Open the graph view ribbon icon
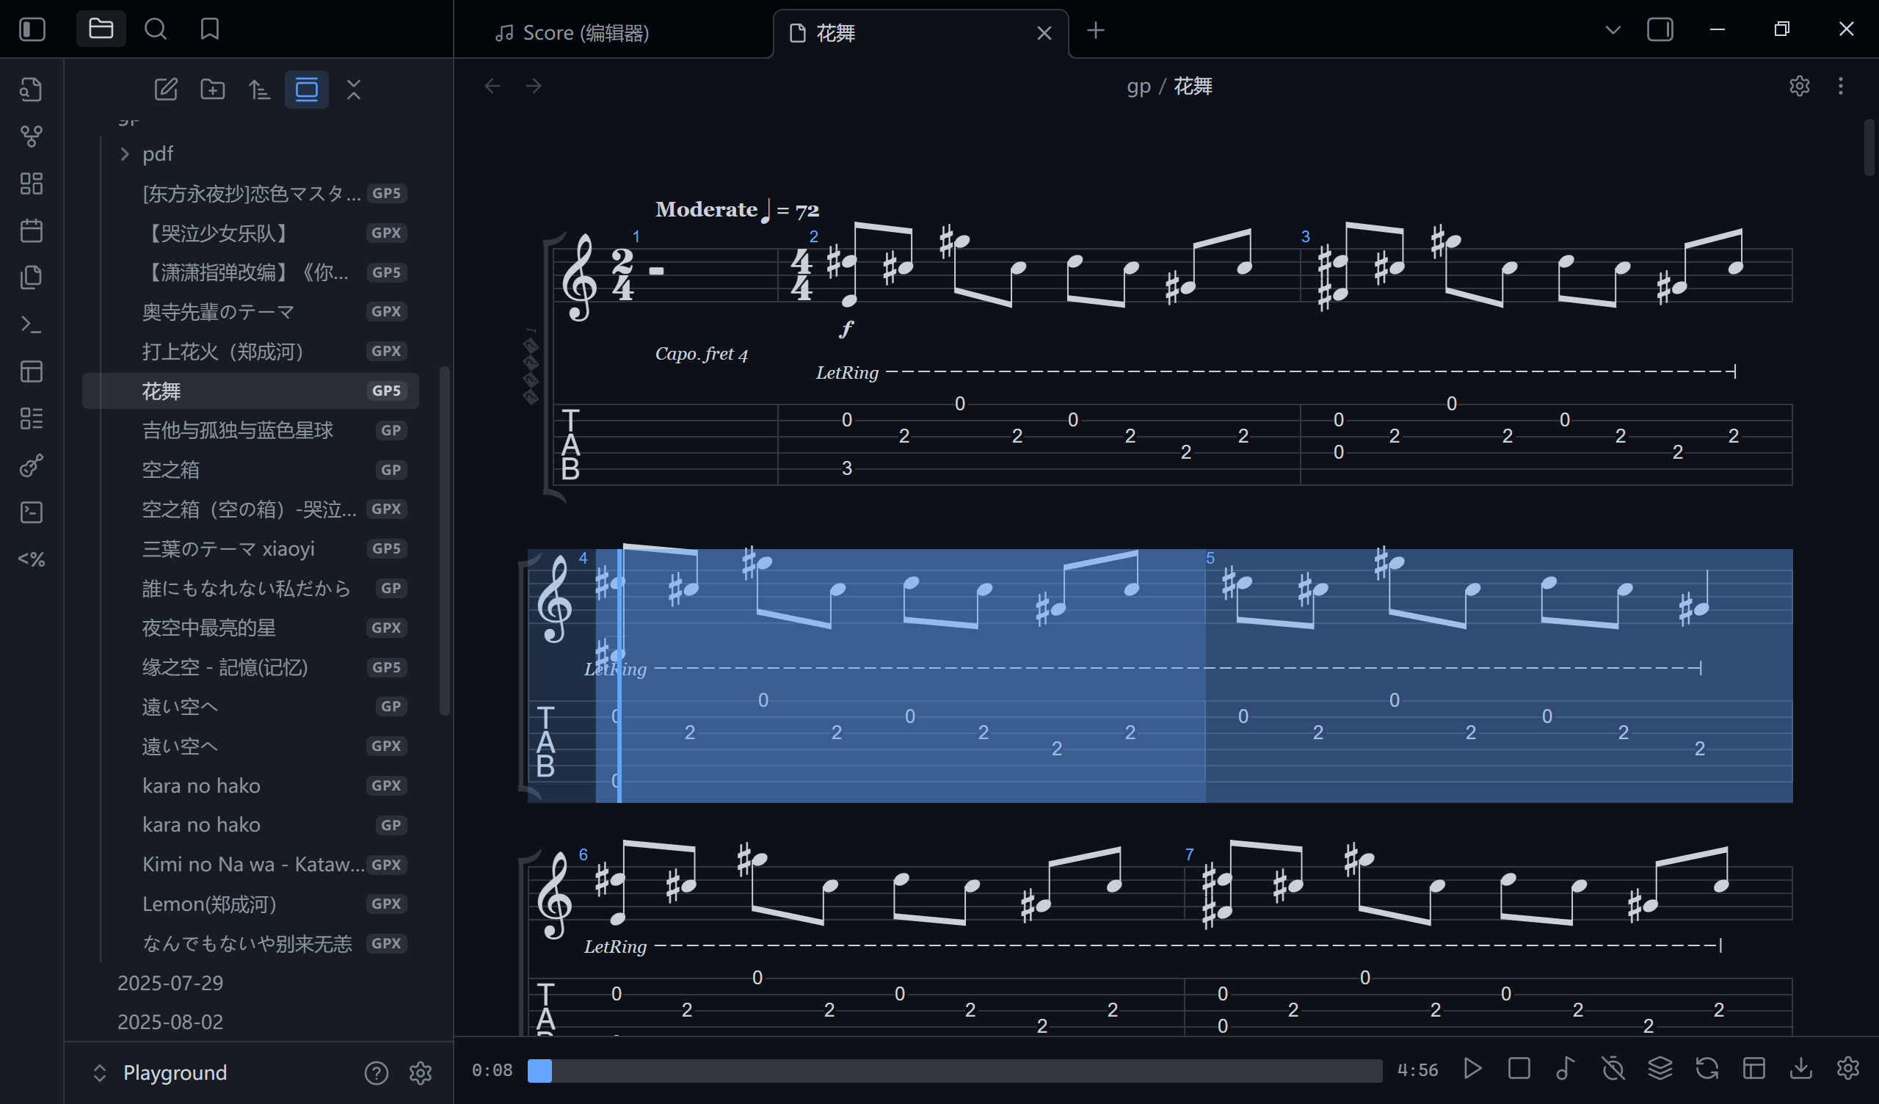Viewport: 1879px width, 1104px height. 32,136
